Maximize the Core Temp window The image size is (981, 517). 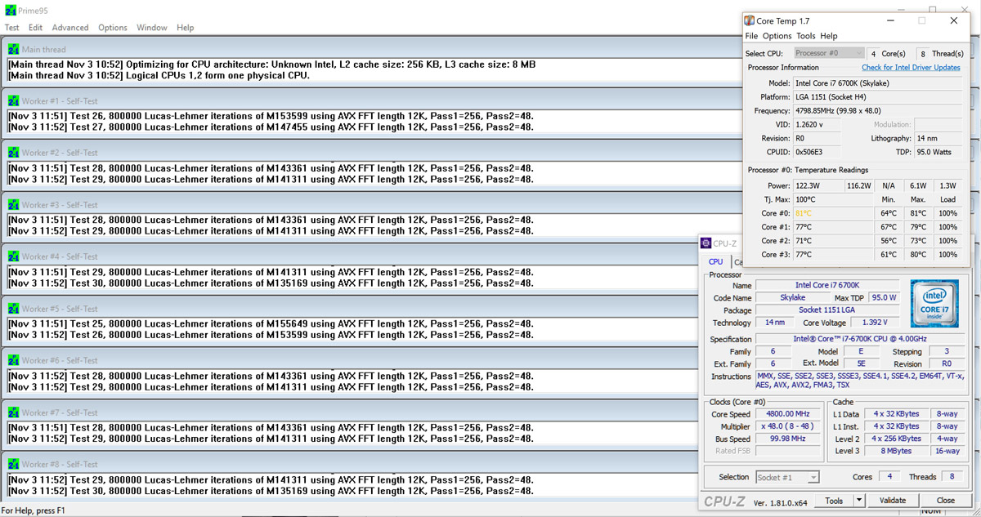[x=922, y=20]
